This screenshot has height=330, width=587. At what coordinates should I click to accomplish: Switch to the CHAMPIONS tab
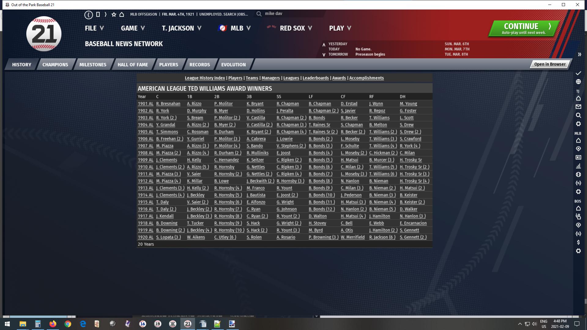[55, 65]
